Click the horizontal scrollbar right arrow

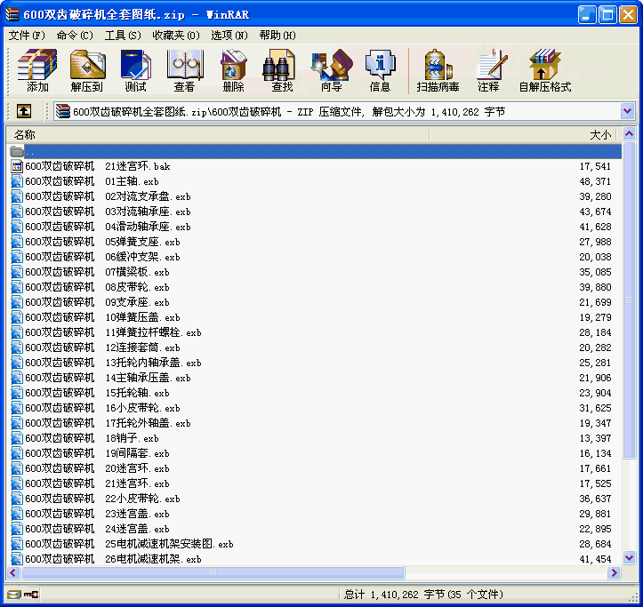pyautogui.click(x=614, y=572)
